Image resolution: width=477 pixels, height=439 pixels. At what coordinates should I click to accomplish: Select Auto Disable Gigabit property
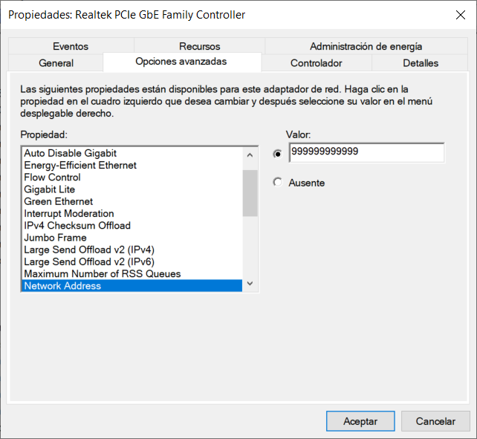pyautogui.click(x=71, y=153)
